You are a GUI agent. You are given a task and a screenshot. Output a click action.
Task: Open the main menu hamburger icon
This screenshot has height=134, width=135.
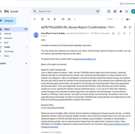point(1,11)
